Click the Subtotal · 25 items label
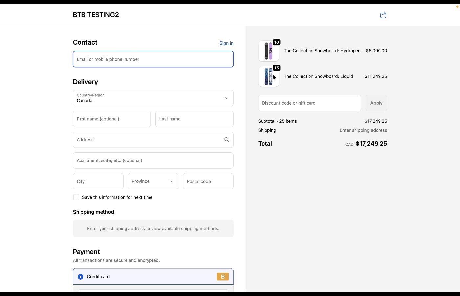 [x=278, y=121]
